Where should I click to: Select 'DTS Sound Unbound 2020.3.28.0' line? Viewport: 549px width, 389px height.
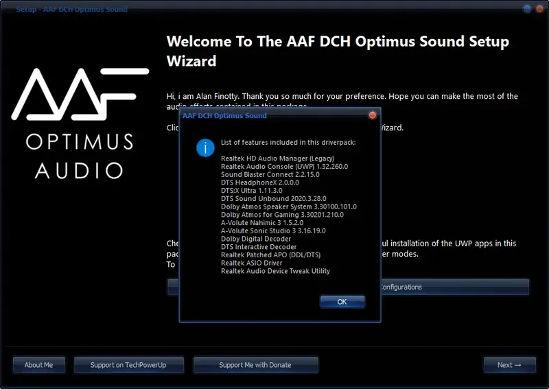click(x=273, y=198)
